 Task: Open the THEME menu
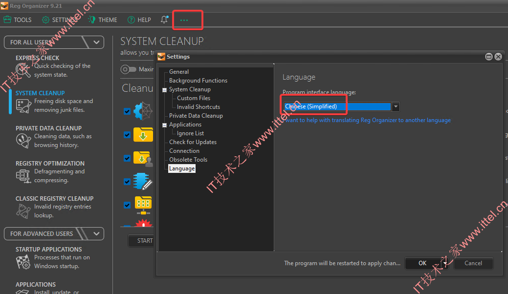click(x=102, y=20)
